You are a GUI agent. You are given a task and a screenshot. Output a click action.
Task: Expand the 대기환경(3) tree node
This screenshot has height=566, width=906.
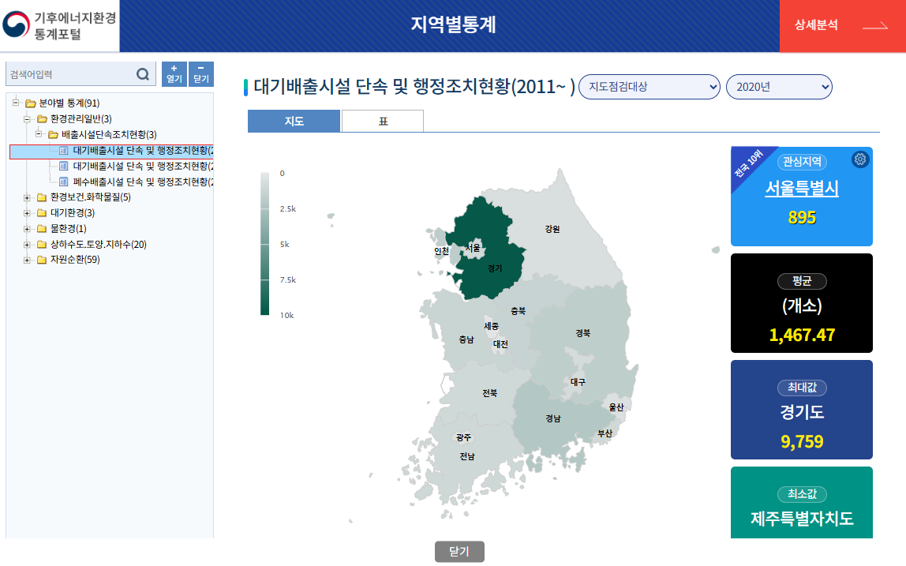(27, 213)
